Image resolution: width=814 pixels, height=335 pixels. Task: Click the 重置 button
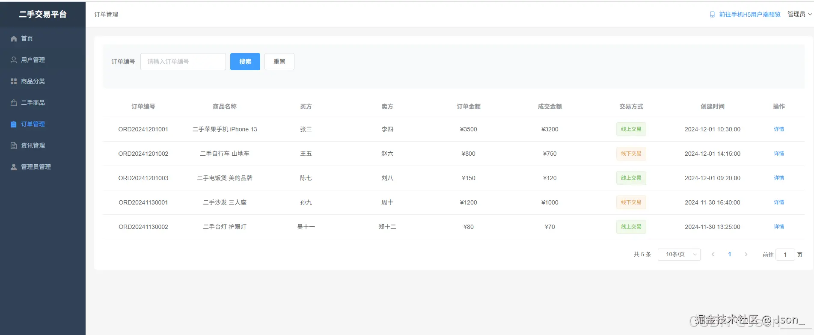click(x=279, y=62)
